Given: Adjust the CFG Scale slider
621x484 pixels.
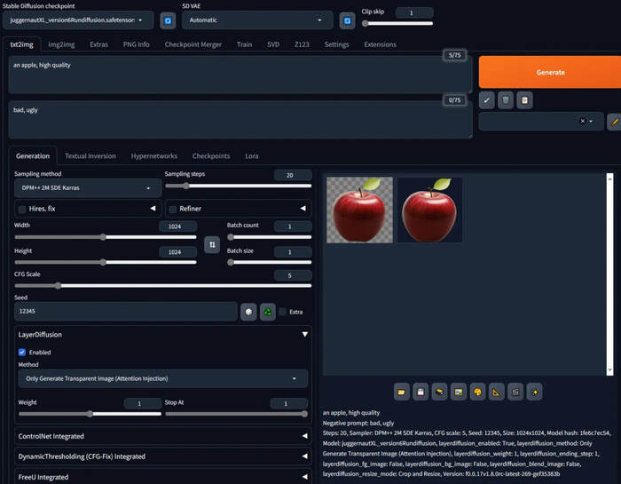Looking at the screenshot, I should tap(162, 285).
